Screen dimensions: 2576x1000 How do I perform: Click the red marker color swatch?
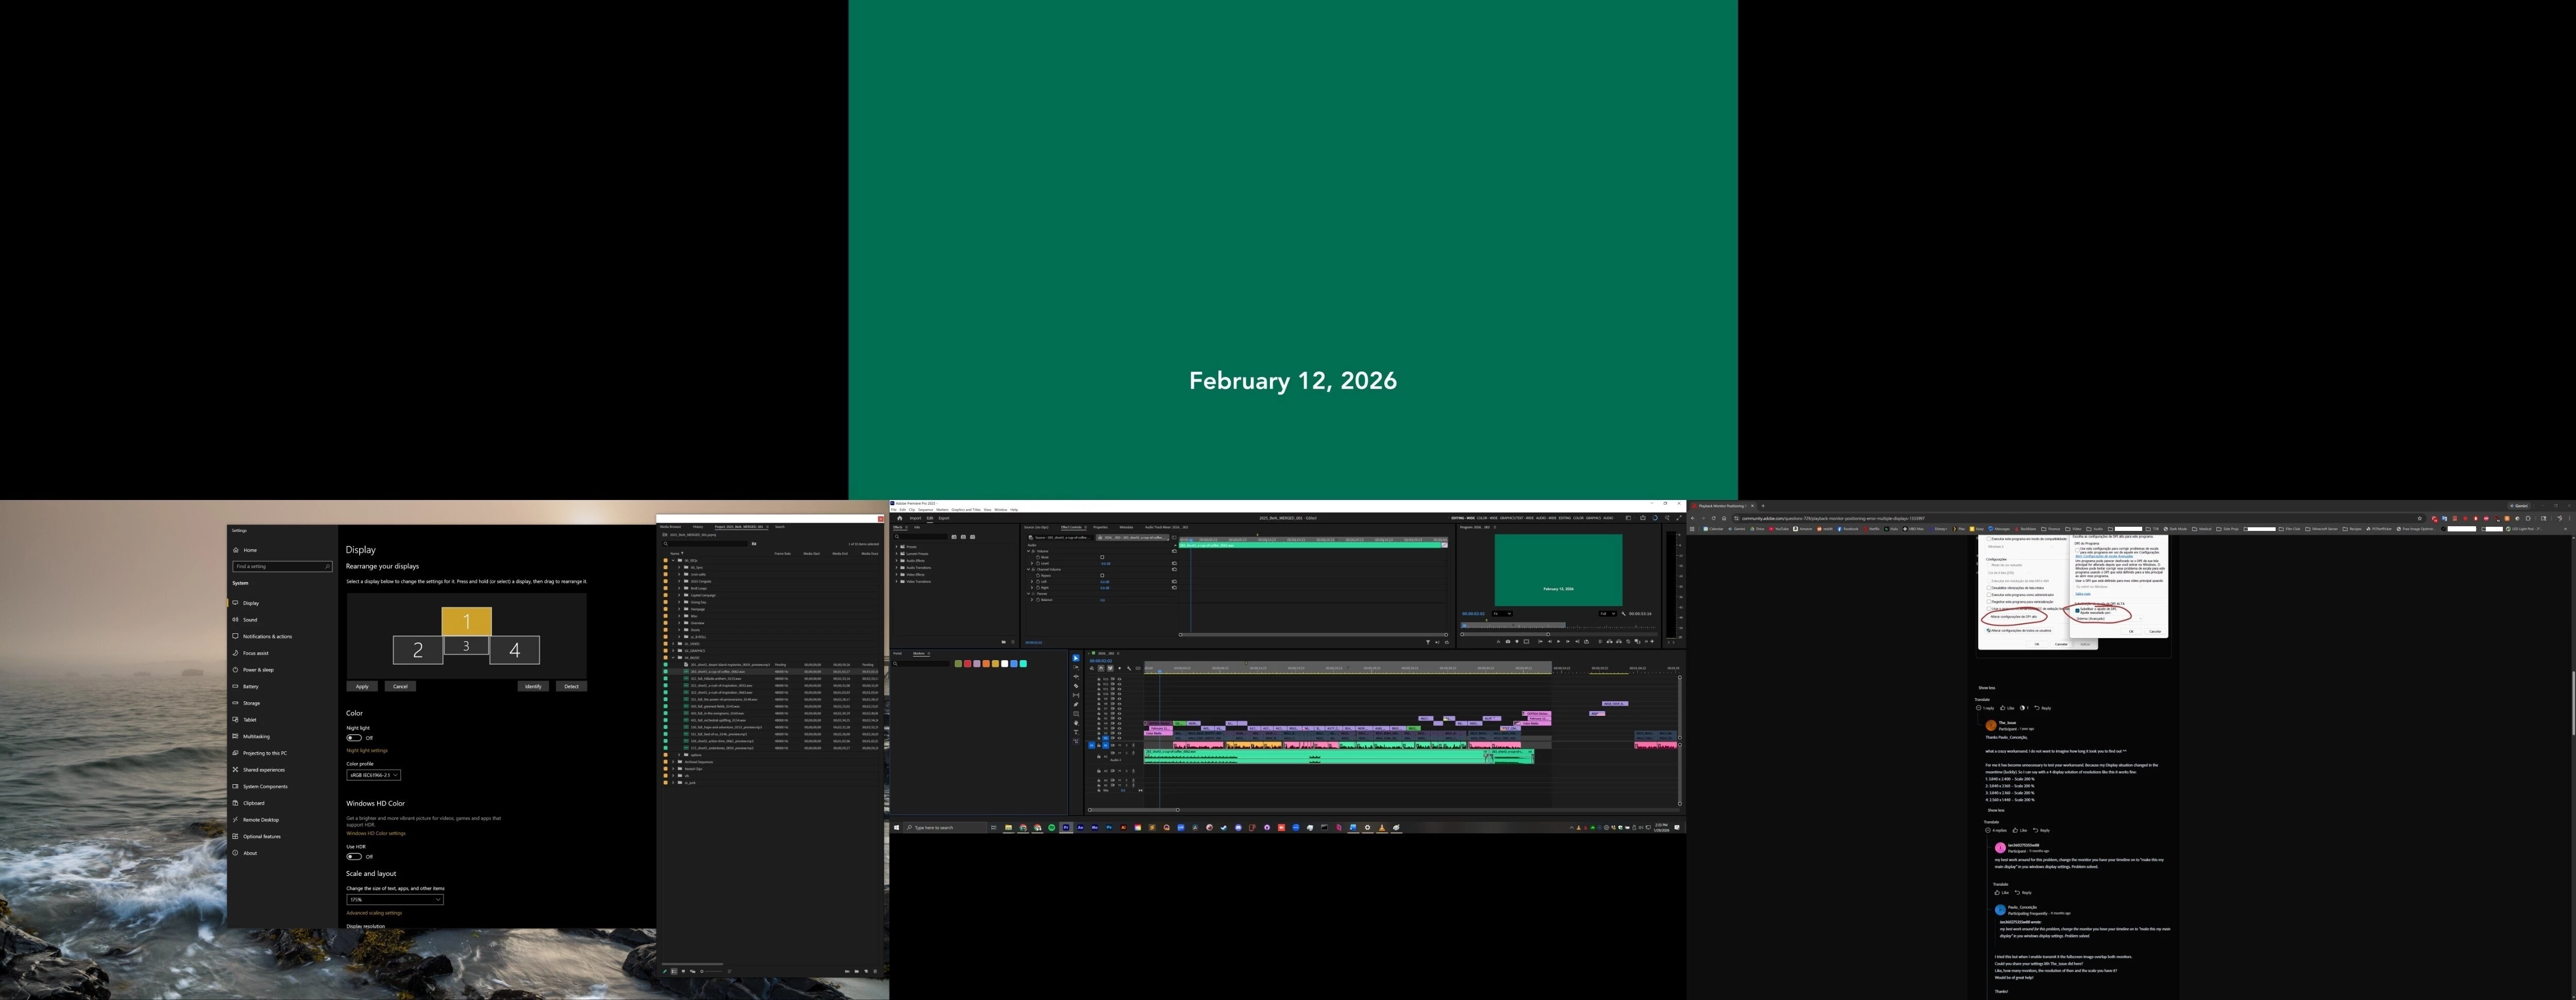click(x=967, y=663)
